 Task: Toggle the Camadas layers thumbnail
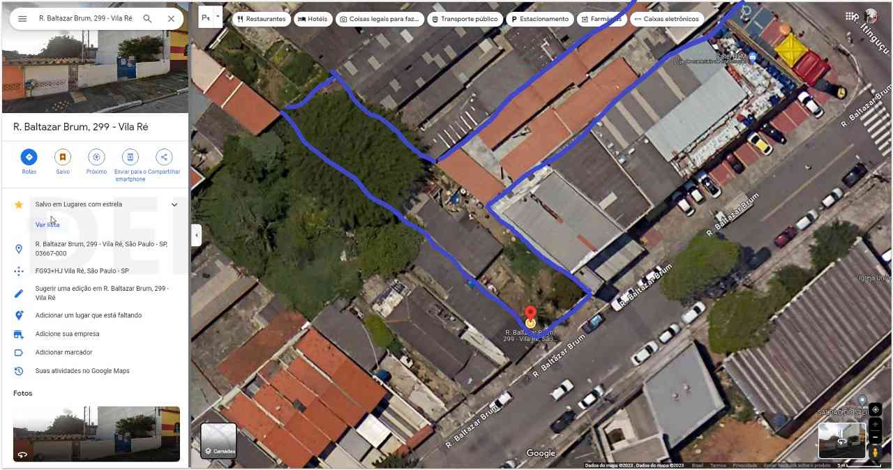click(x=218, y=441)
